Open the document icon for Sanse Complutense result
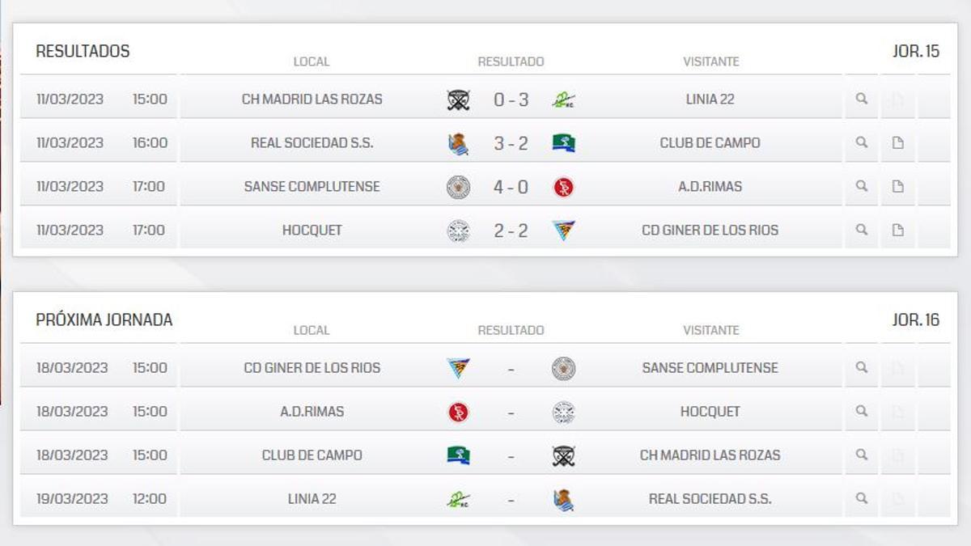 (x=897, y=186)
